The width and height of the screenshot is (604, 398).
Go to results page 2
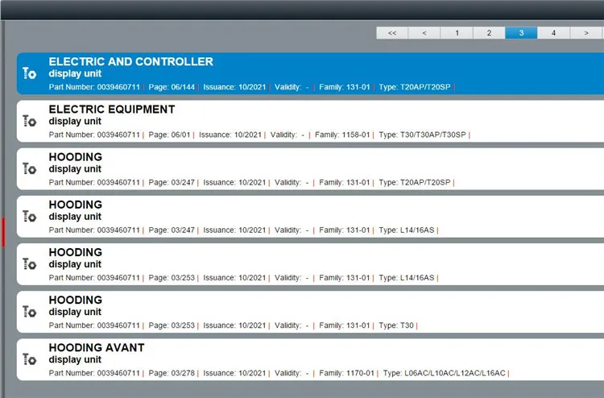(x=489, y=33)
